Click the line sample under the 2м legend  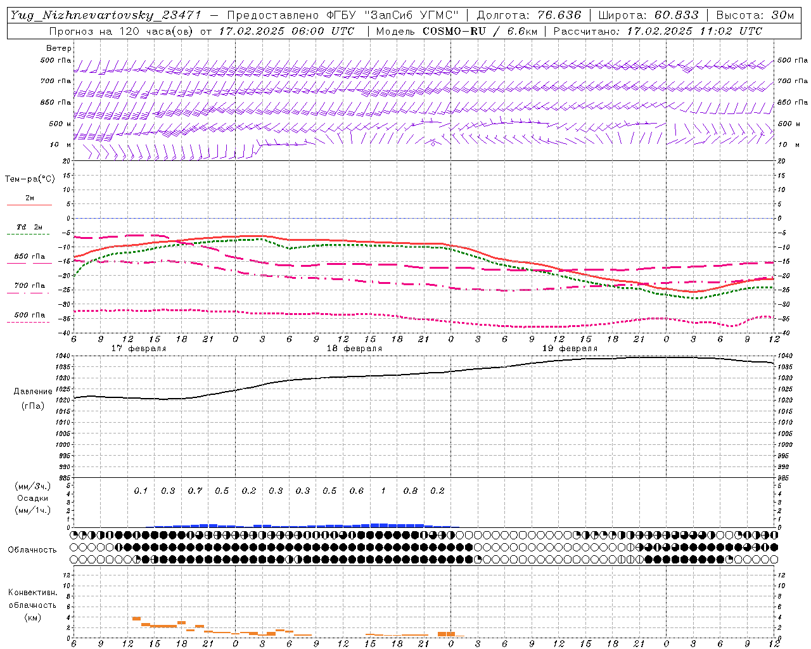[x=29, y=205]
